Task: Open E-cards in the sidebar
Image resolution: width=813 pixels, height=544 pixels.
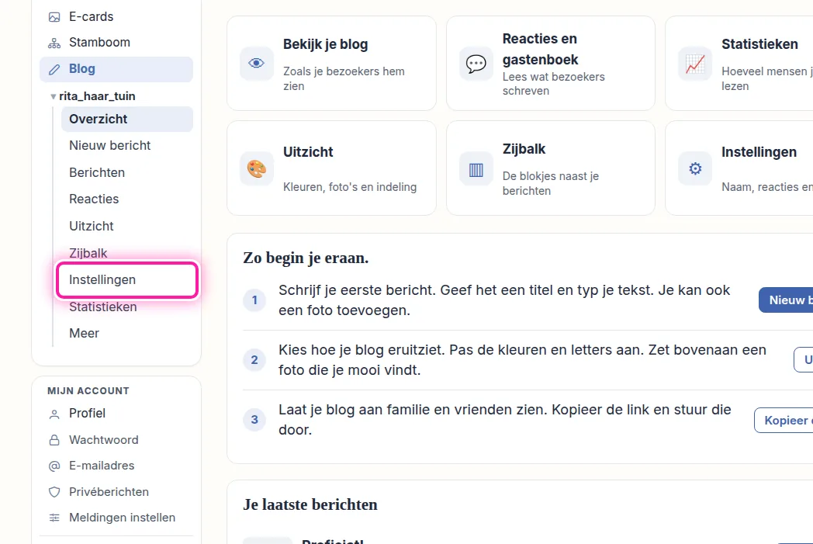Action: [116, 16]
